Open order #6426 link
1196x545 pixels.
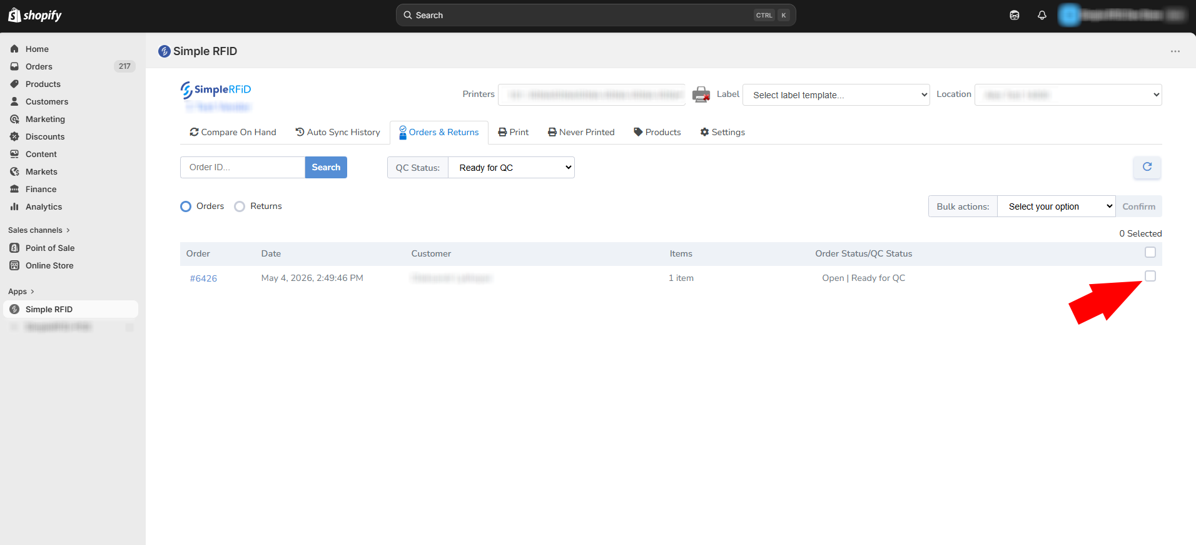pyautogui.click(x=203, y=278)
